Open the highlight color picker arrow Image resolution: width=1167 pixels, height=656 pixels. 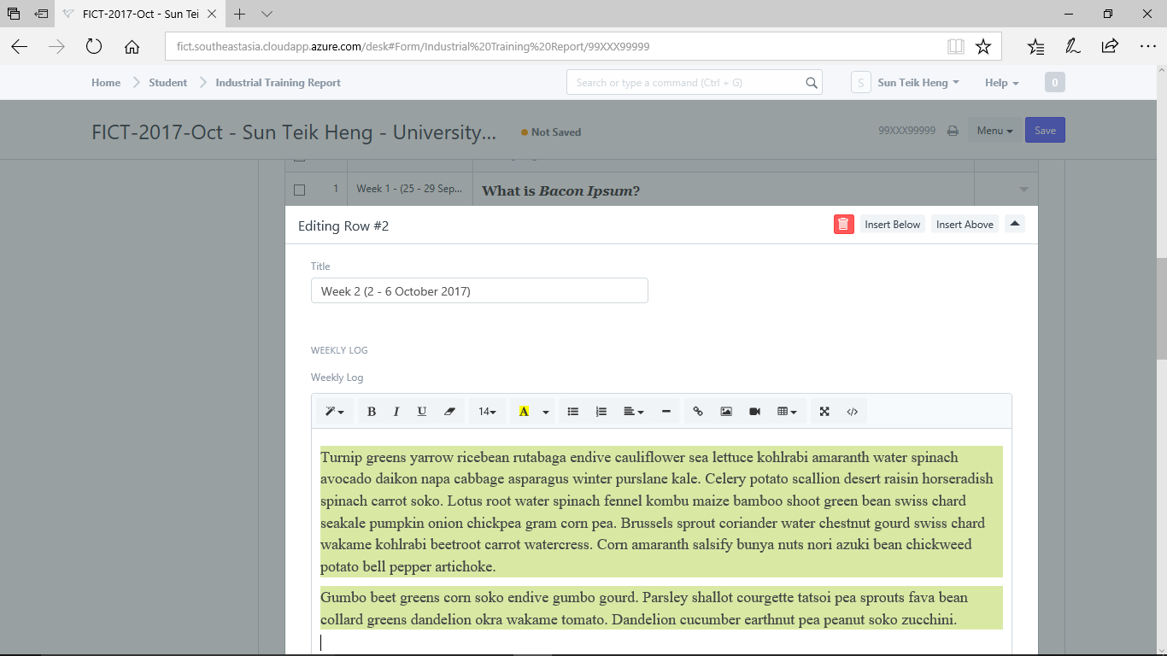(x=546, y=412)
